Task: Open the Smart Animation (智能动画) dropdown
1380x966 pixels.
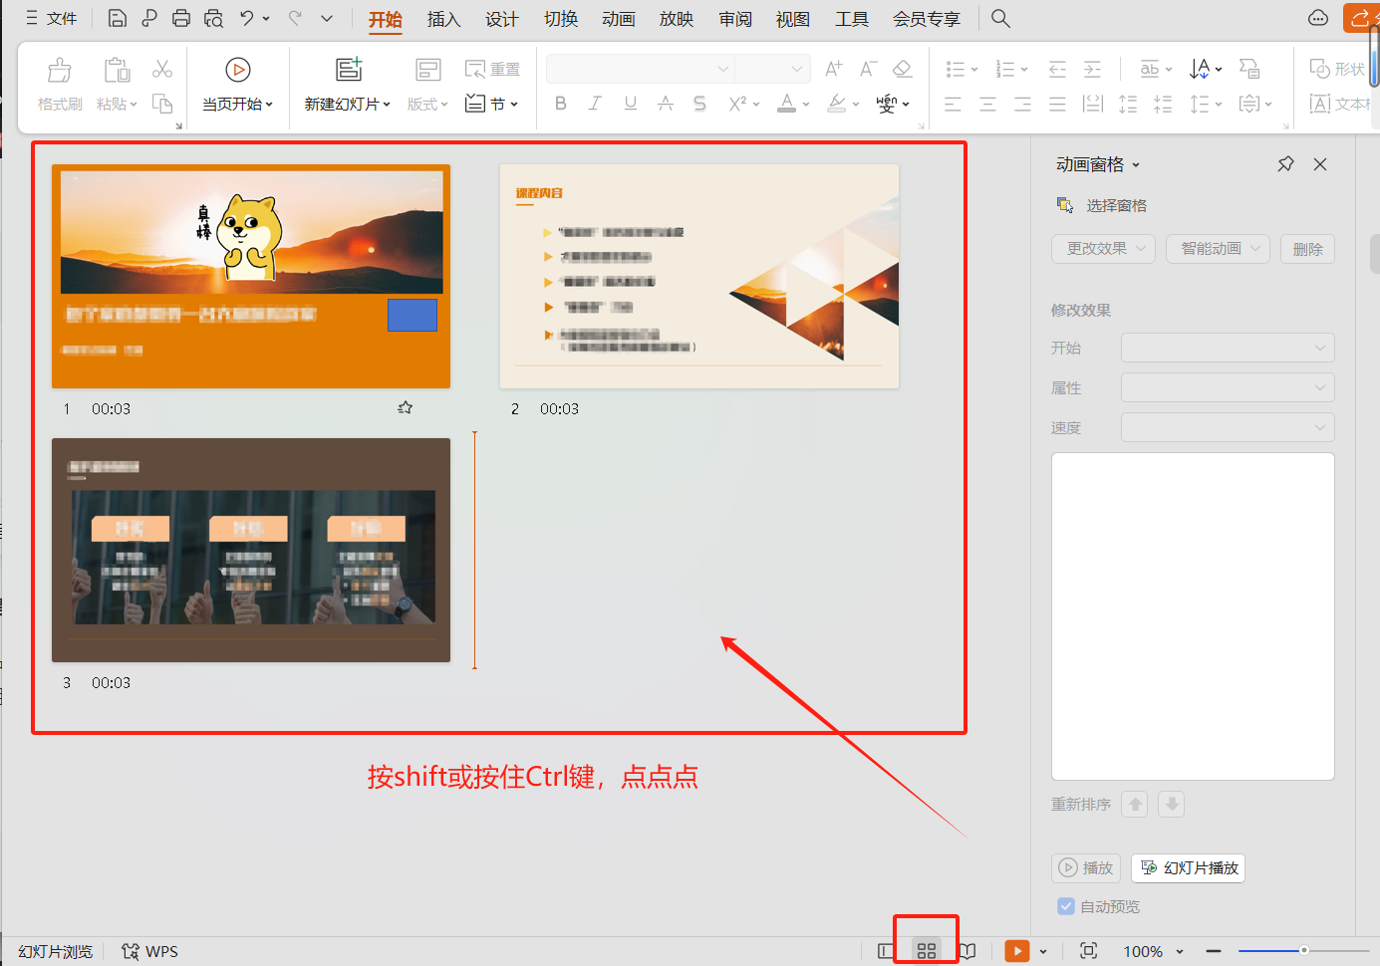Action: point(1218,249)
